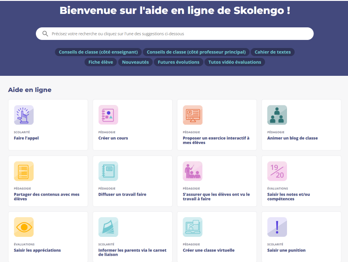Choose the Fiche élève suggestion tag
The width and height of the screenshot is (348, 262).
click(100, 62)
